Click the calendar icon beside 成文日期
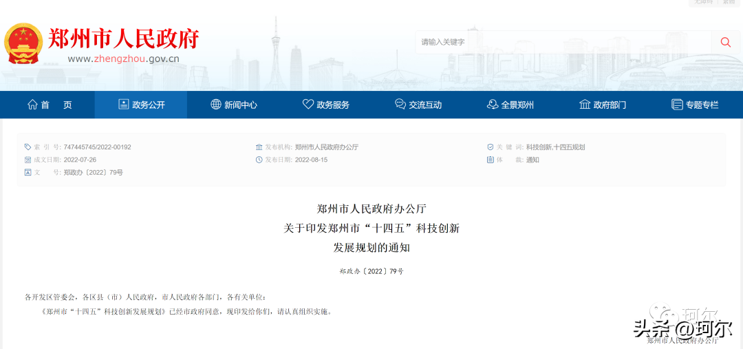The image size is (743, 349). click(28, 160)
